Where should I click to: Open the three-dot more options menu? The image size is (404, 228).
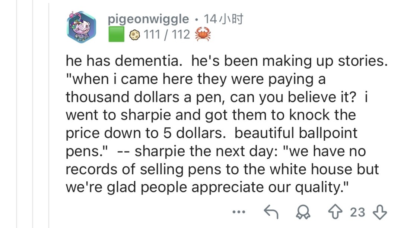tap(238, 212)
